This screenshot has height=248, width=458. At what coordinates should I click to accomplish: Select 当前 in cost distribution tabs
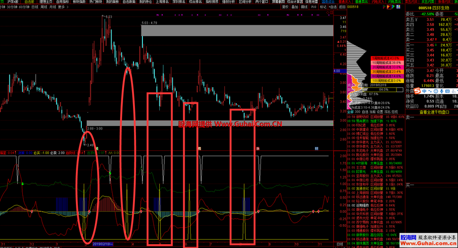373,112
